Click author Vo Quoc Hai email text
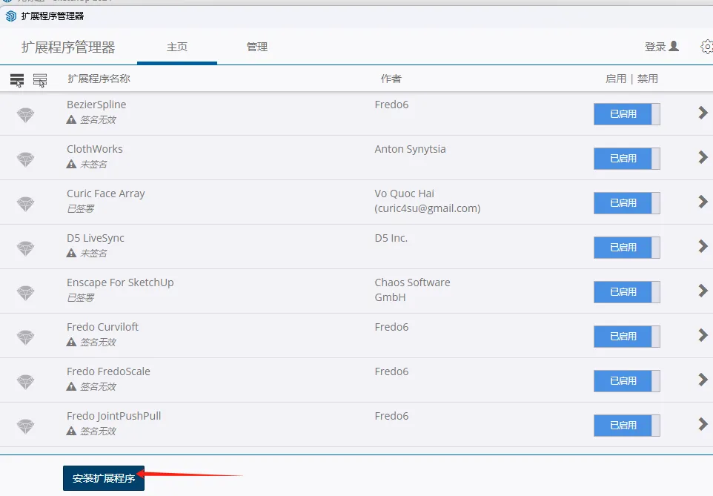This screenshot has width=713, height=496. 428,208
